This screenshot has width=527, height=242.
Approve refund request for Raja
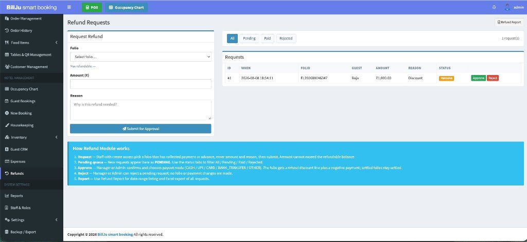[478, 78]
